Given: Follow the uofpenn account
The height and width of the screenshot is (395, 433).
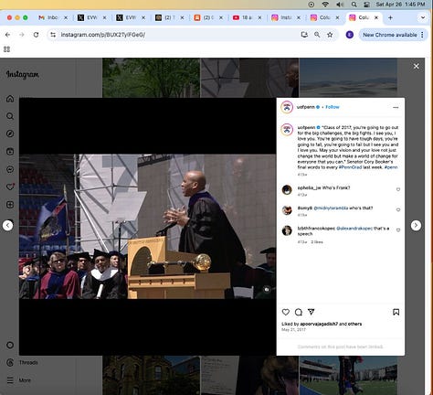Looking at the screenshot, I should coord(333,107).
